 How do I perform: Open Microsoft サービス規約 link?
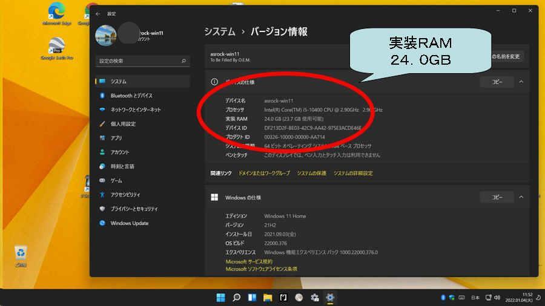249,262
